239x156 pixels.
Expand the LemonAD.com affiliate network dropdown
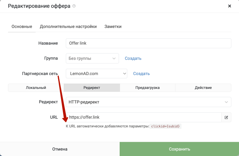[96, 73]
